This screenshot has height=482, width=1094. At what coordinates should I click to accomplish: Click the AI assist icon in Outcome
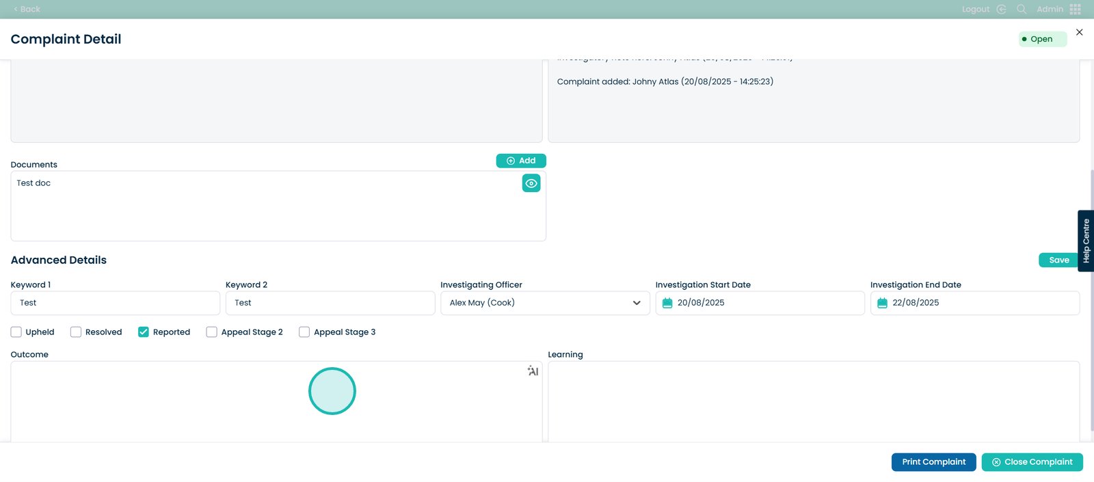533,371
